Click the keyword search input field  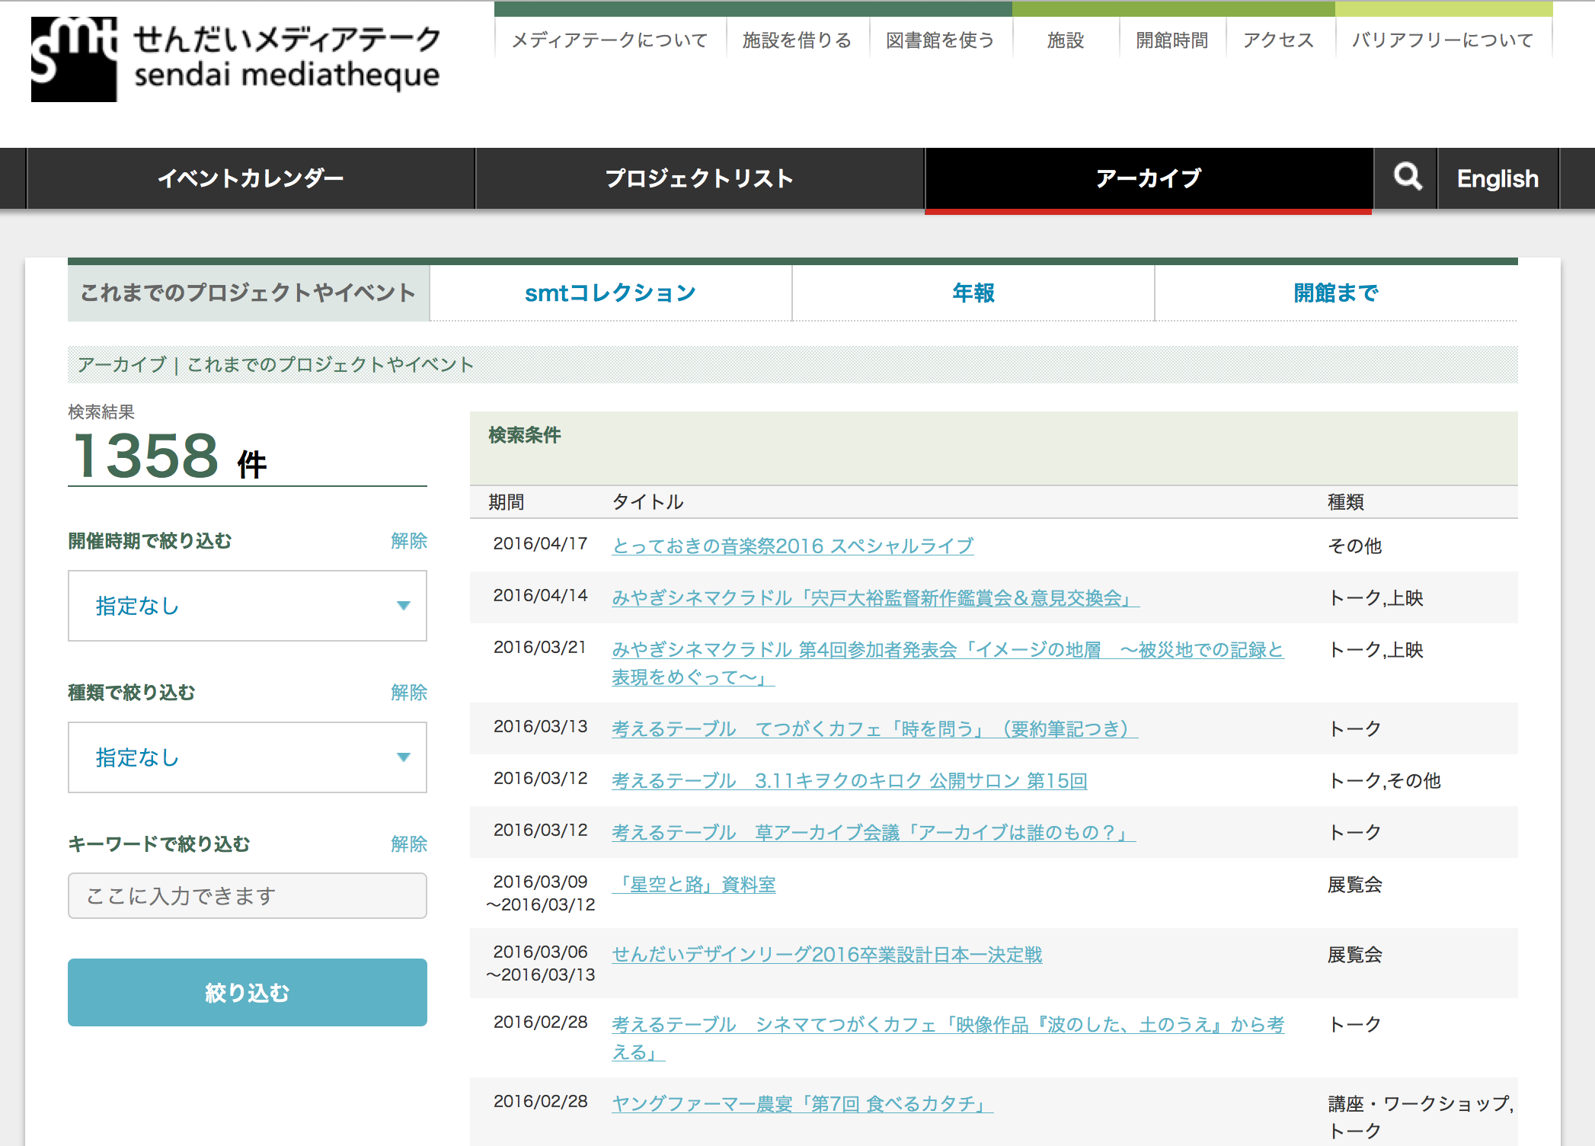247,895
